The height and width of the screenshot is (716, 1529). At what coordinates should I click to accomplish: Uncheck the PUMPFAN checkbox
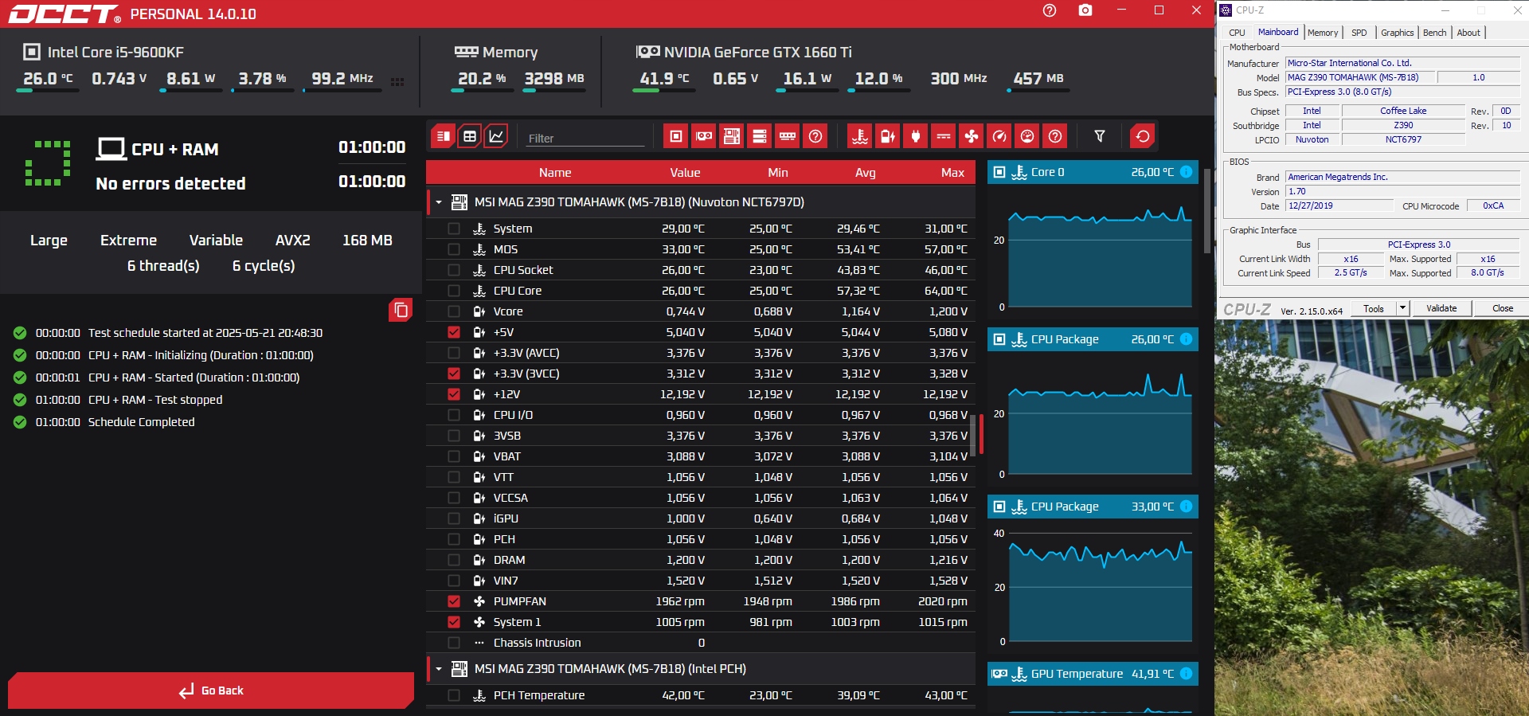coord(454,601)
